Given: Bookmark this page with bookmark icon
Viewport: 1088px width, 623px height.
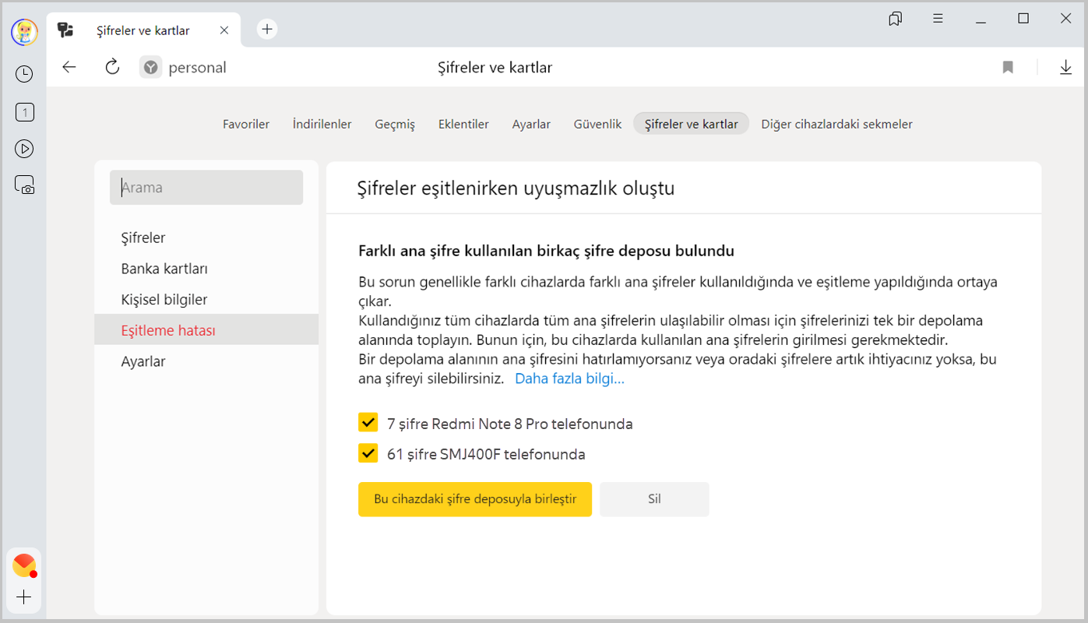Looking at the screenshot, I should (1008, 68).
